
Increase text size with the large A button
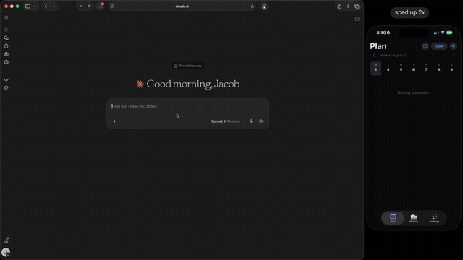89,6
